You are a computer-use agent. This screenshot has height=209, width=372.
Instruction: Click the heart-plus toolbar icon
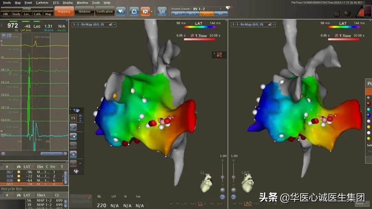click(x=121, y=11)
